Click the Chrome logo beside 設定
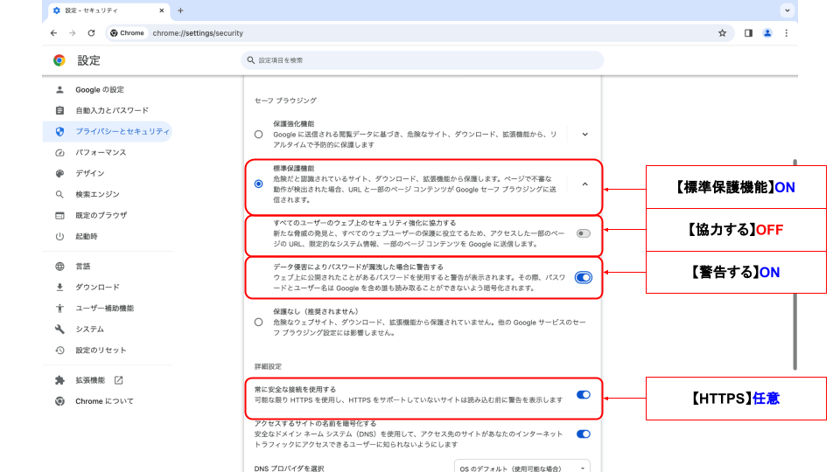The height and width of the screenshot is (472, 840). pos(59,60)
